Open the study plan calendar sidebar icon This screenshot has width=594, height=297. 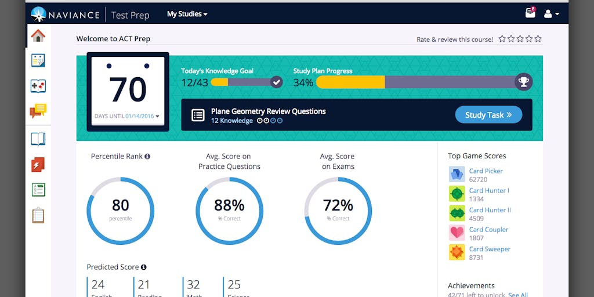coord(38,60)
